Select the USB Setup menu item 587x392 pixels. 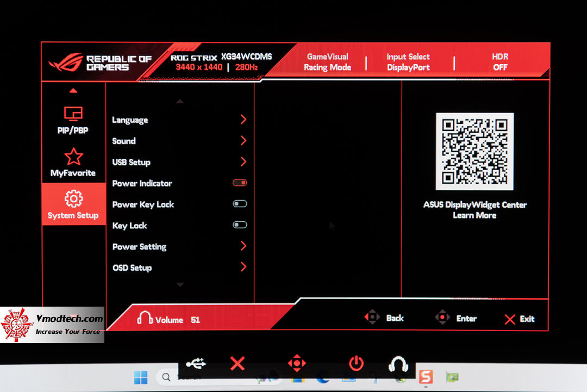132,163
